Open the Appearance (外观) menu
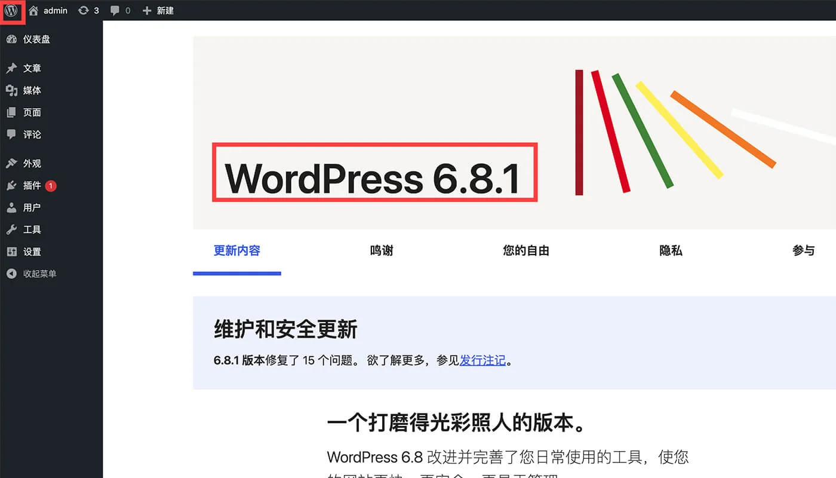This screenshot has width=836, height=478. pos(31,163)
